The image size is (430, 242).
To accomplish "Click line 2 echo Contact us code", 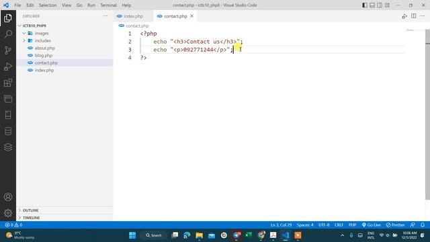I will [198, 42].
